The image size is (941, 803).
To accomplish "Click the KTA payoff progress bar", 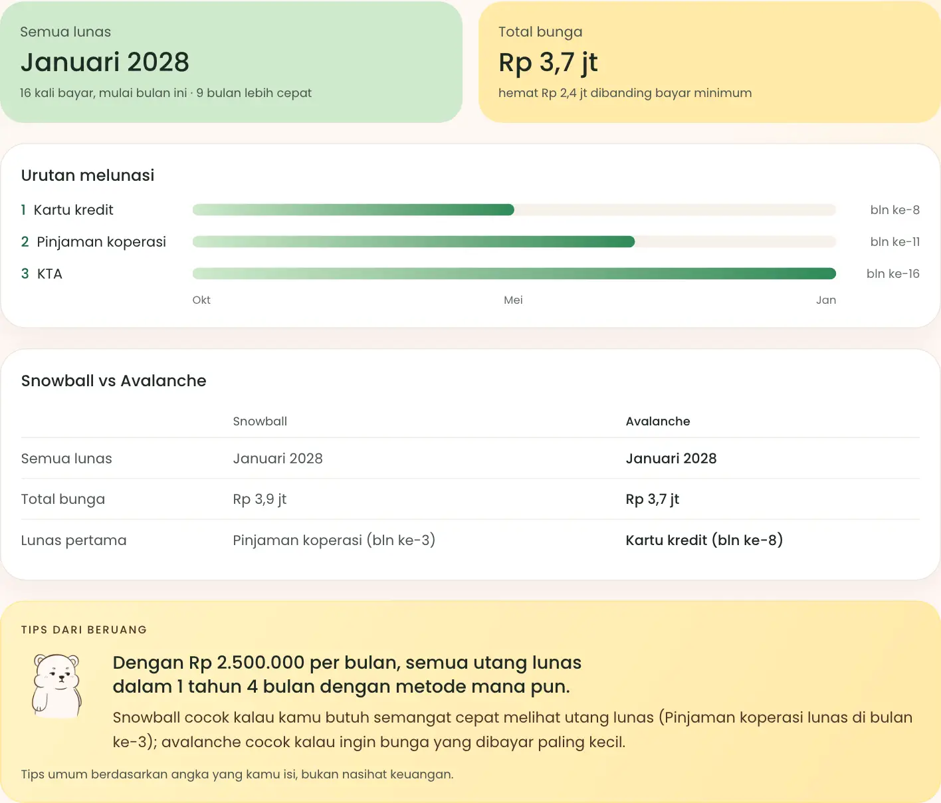I will (x=514, y=274).
